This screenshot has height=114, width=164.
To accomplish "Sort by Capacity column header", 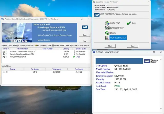I will 66,49.
